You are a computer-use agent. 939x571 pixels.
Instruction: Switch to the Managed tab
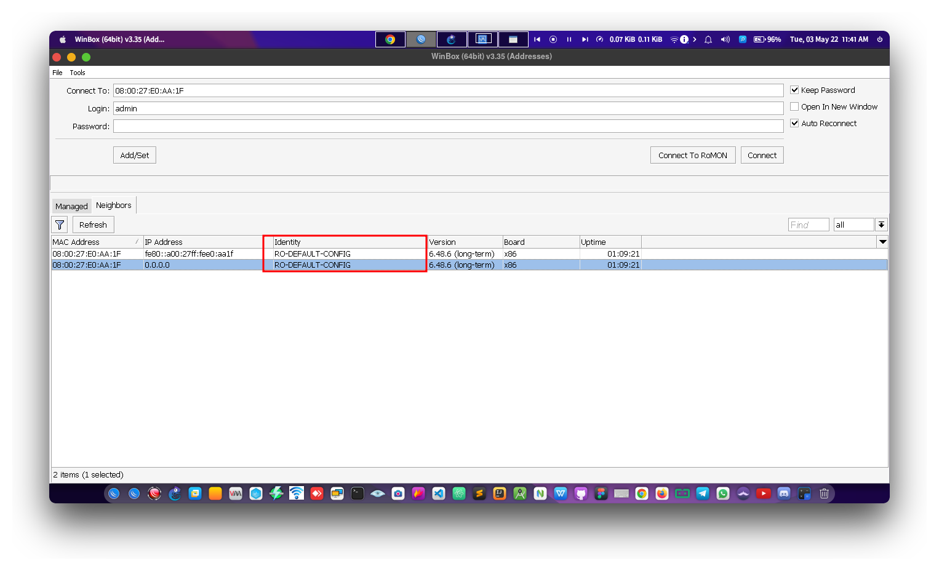point(71,206)
